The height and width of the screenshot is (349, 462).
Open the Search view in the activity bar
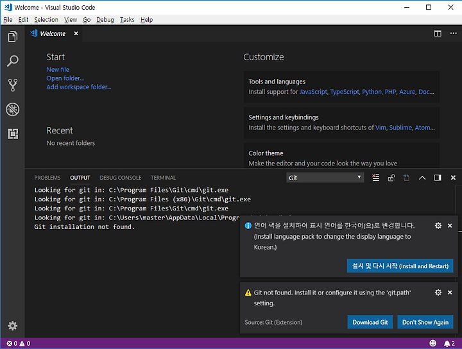click(x=12, y=61)
